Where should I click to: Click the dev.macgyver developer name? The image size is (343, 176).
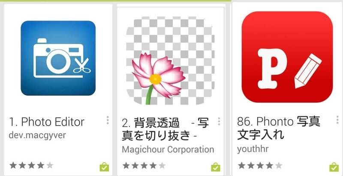pos(37,135)
